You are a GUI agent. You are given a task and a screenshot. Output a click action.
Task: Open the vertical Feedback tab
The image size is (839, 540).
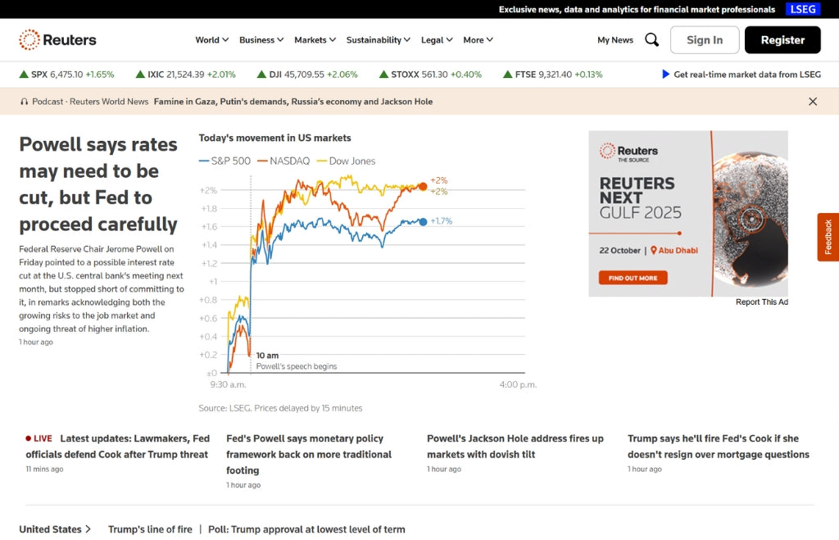[828, 237]
